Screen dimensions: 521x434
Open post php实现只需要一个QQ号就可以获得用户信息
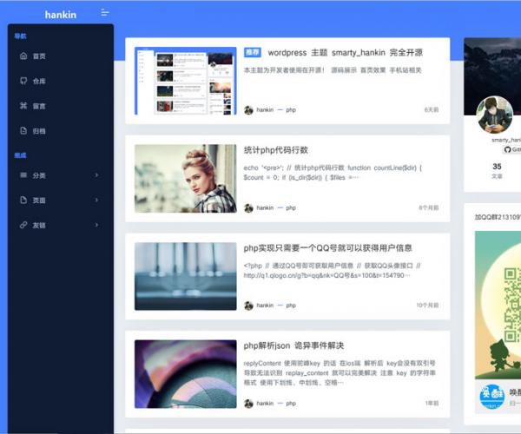(x=327, y=248)
